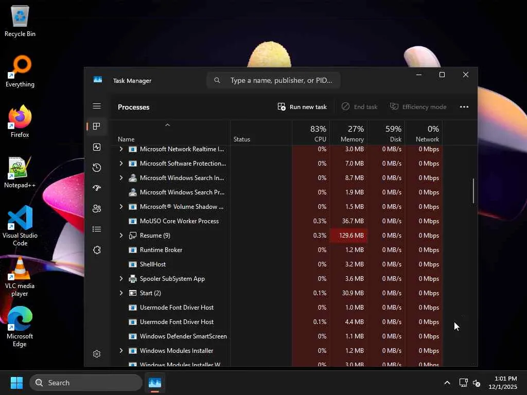The image size is (527, 395).
Task: Click the network status tray icon
Action: [x=464, y=383]
